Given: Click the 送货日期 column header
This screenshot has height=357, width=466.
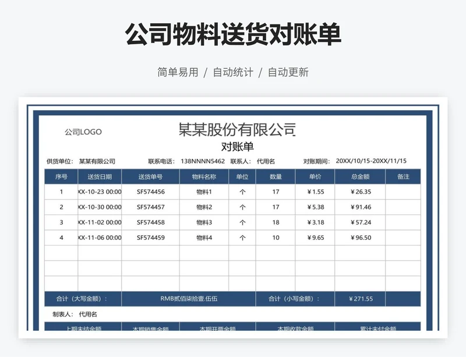Looking at the screenshot, I should pos(100,176).
